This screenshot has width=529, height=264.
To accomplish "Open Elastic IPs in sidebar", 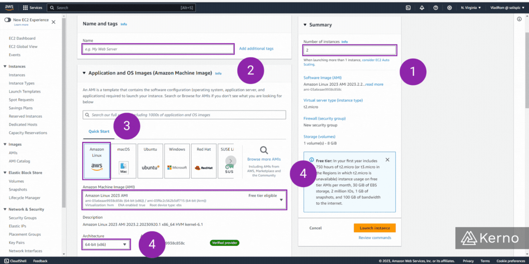I will (17, 226).
